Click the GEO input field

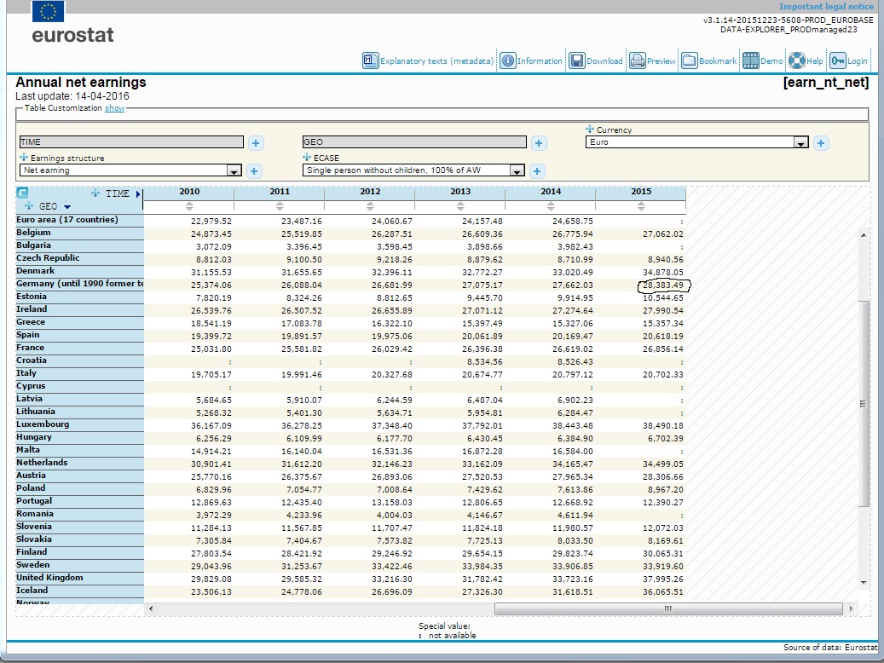pyautogui.click(x=414, y=142)
